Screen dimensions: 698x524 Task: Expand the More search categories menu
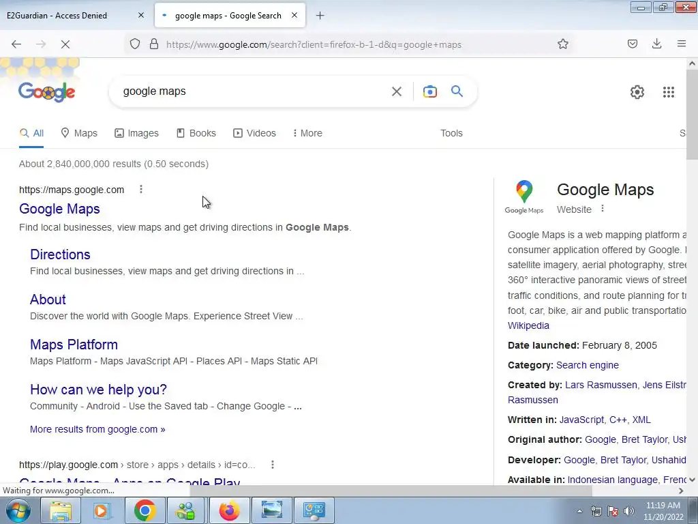pos(307,133)
